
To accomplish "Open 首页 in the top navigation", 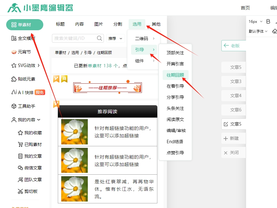I will click(245, 8).
